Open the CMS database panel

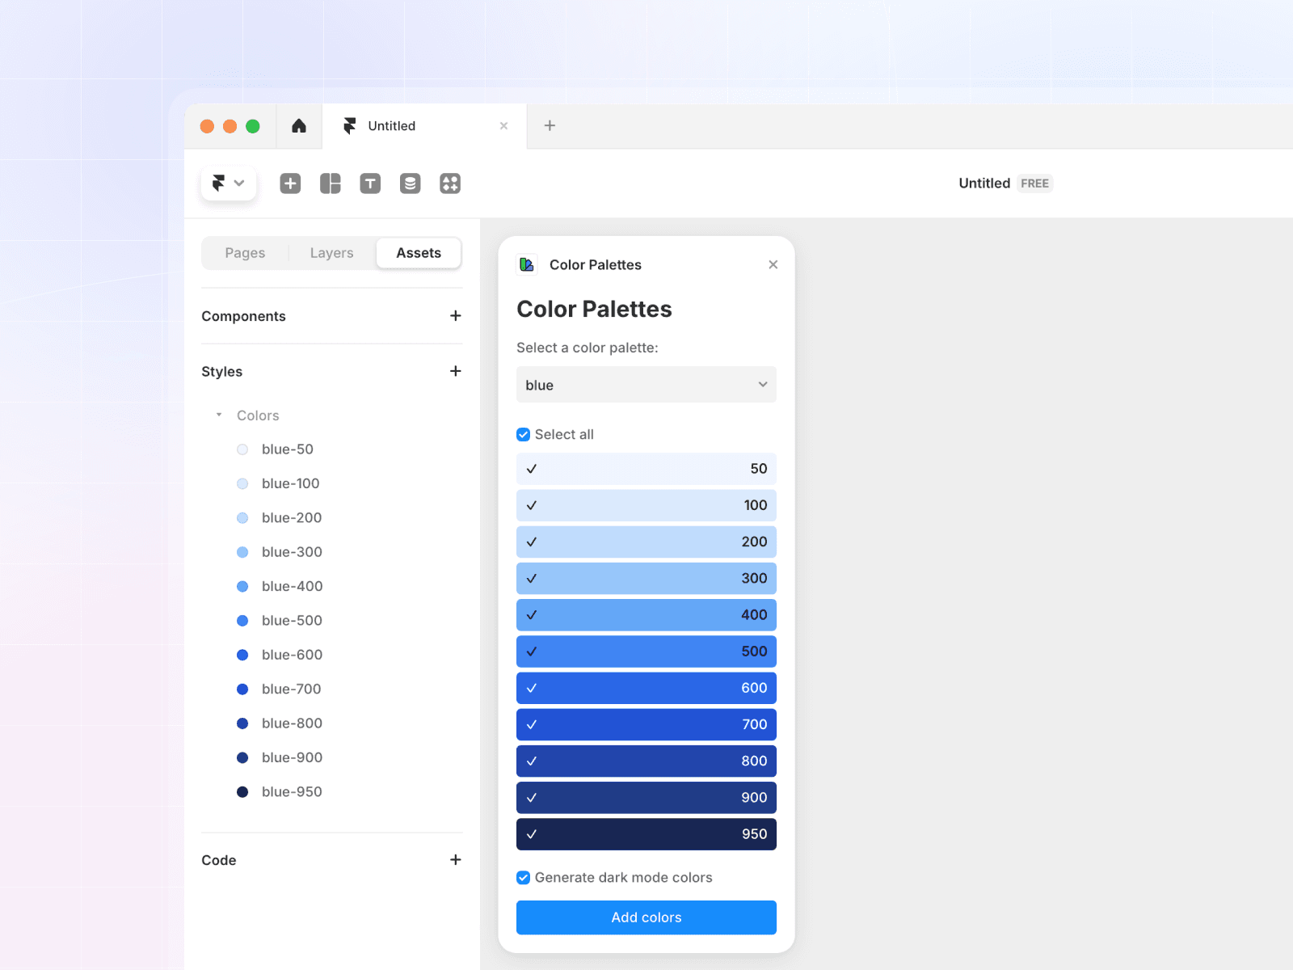click(x=410, y=183)
